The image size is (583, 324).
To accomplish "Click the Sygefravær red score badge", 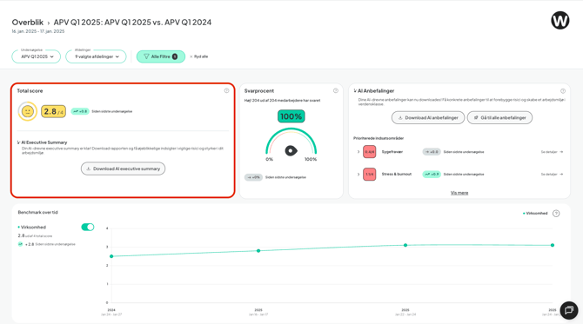I will (369, 152).
